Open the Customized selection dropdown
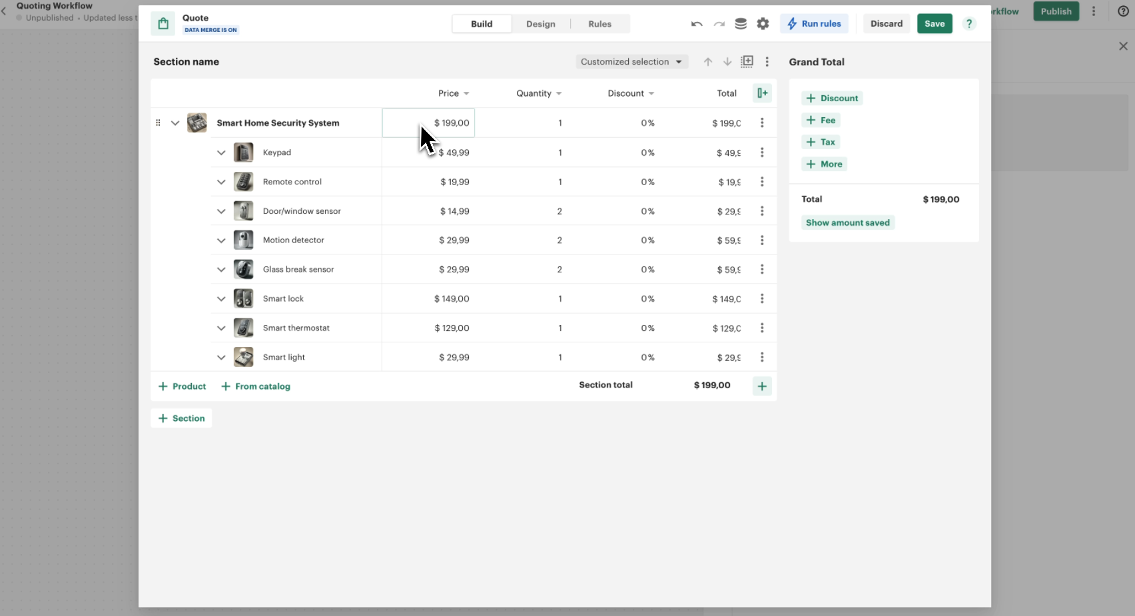 [x=631, y=61]
